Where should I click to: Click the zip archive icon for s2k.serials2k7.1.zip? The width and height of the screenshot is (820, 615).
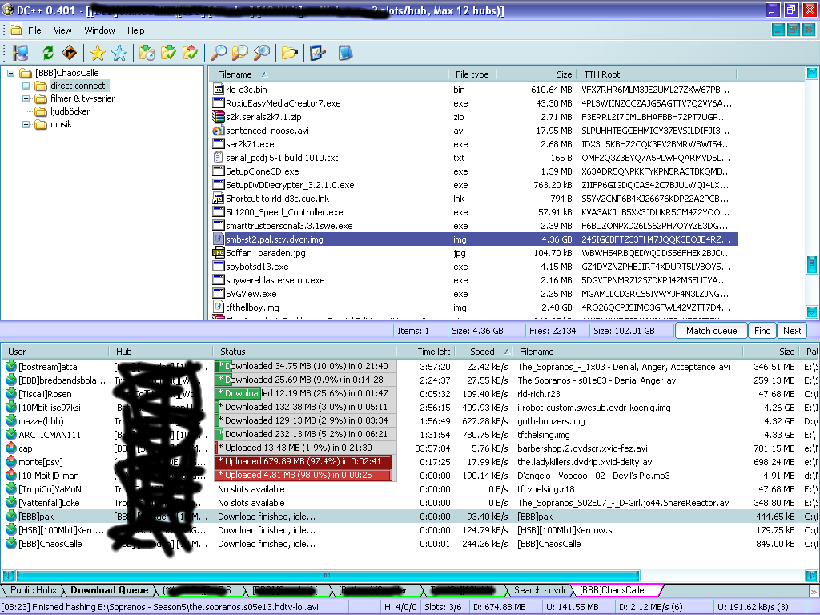click(x=219, y=117)
